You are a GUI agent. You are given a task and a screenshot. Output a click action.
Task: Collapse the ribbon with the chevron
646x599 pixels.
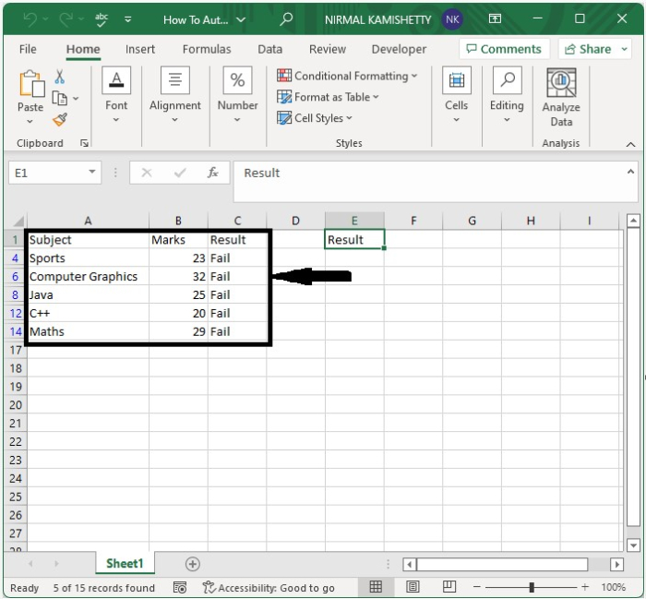pos(630,144)
